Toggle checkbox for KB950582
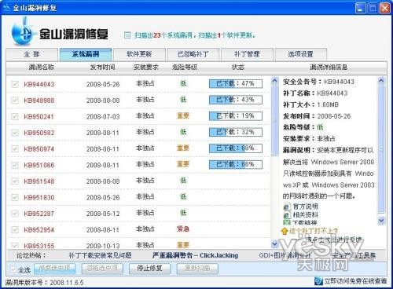The width and height of the screenshot is (393, 289). tap(15, 133)
